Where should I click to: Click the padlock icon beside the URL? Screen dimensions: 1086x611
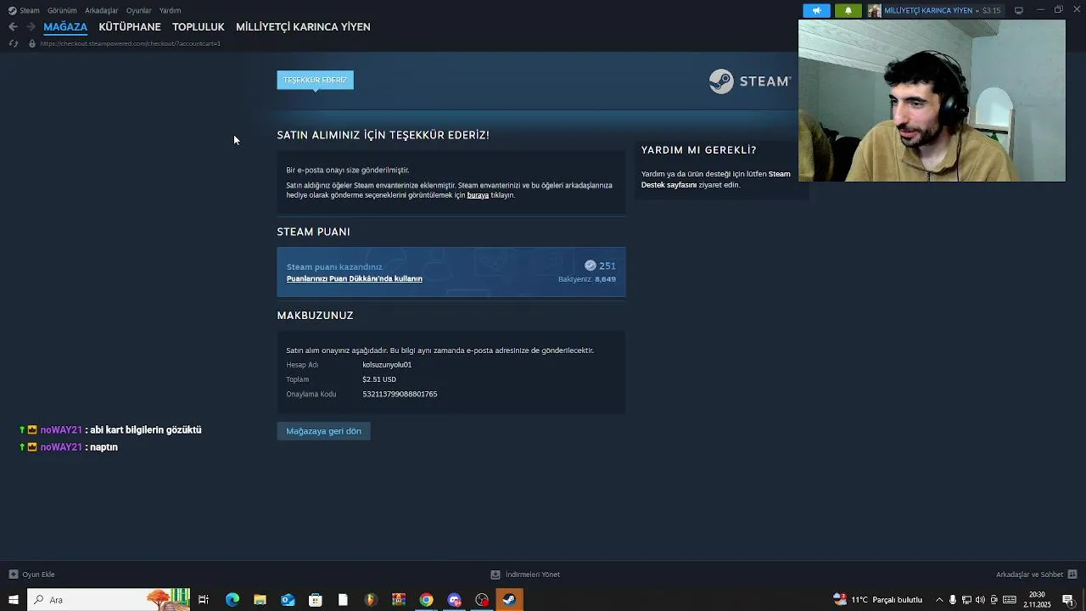[32, 43]
